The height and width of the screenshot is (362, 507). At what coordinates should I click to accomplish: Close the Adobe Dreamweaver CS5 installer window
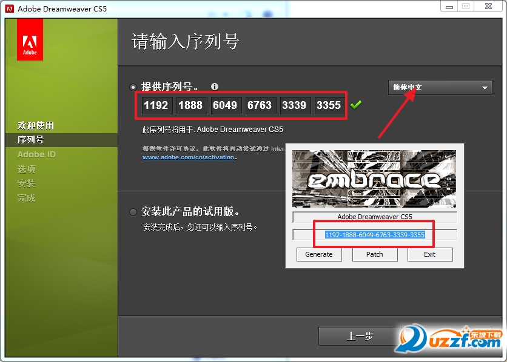coord(489,7)
